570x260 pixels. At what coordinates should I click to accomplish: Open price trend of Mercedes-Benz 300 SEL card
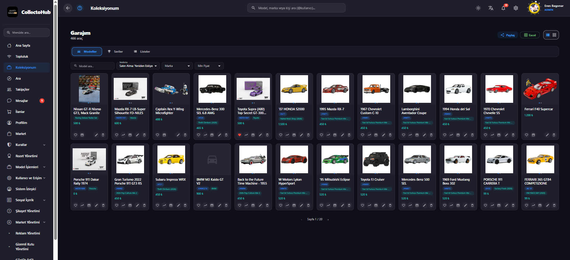click(205, 135)
